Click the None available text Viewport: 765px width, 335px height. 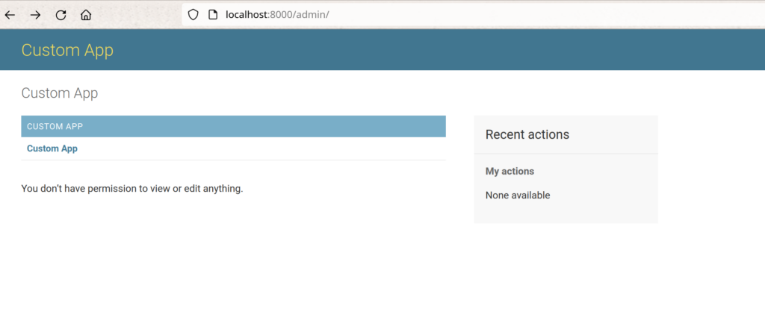pyautogui.click(x=518, y=195)
